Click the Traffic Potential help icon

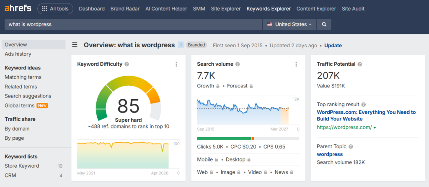[360, 64]
